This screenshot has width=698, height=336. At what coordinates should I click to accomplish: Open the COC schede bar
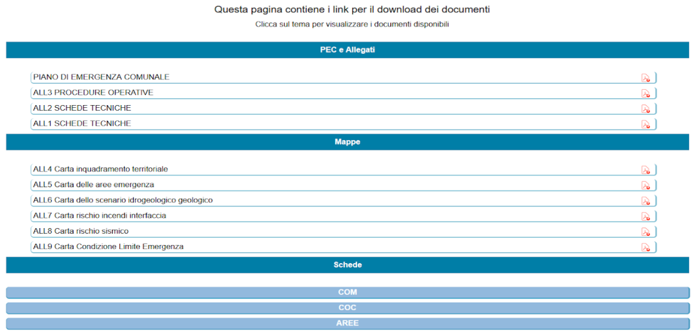[347, 308]
